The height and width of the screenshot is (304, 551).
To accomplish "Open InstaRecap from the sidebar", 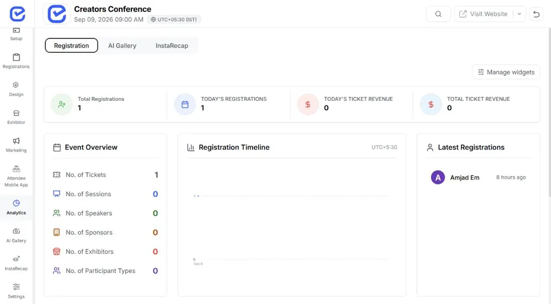I will (16, 264).
